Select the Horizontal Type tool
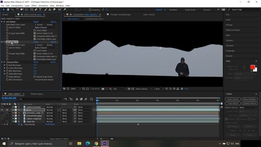Screen dimensions: 261x147 tap(40, 10)
